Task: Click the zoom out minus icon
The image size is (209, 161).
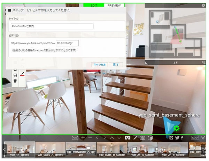Action: (90, 138)
